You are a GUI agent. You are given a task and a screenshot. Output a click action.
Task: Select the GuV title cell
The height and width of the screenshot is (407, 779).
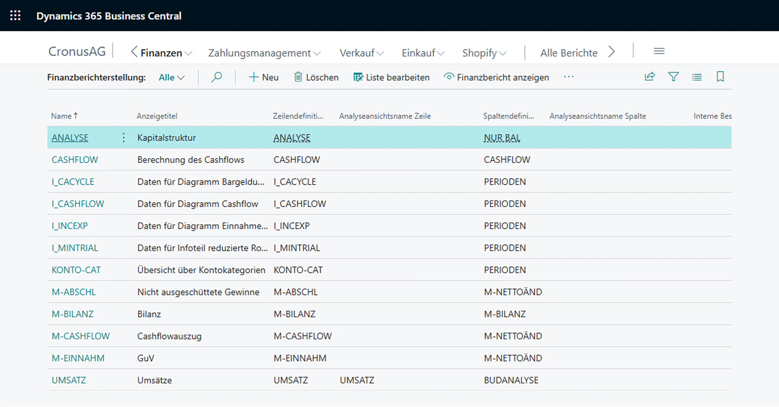coord(146,358)
